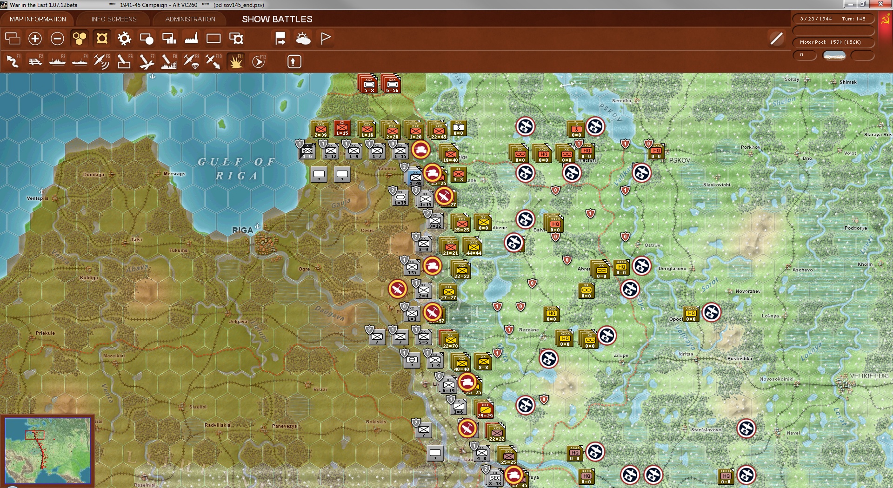Open the MAP INFORMATION tab
This screenshot has height=488, width=893.
click(x=38, y=19)
